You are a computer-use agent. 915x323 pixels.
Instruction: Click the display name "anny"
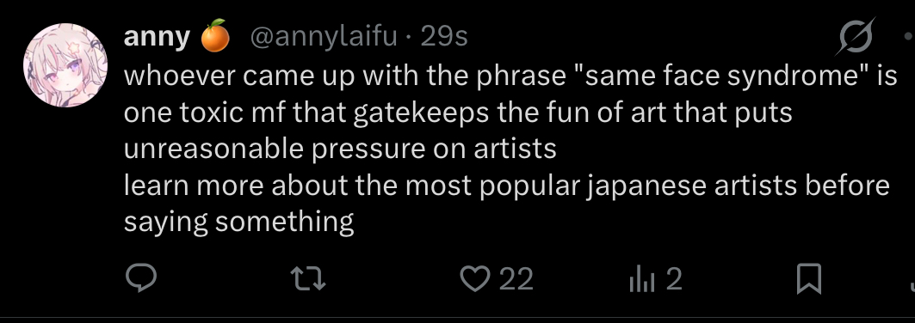(x=157, y=38)
